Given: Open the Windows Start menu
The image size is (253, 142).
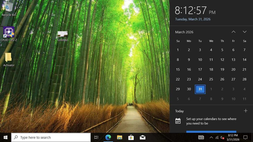Looking at the screenshot, I should click(x=6, y=137).
